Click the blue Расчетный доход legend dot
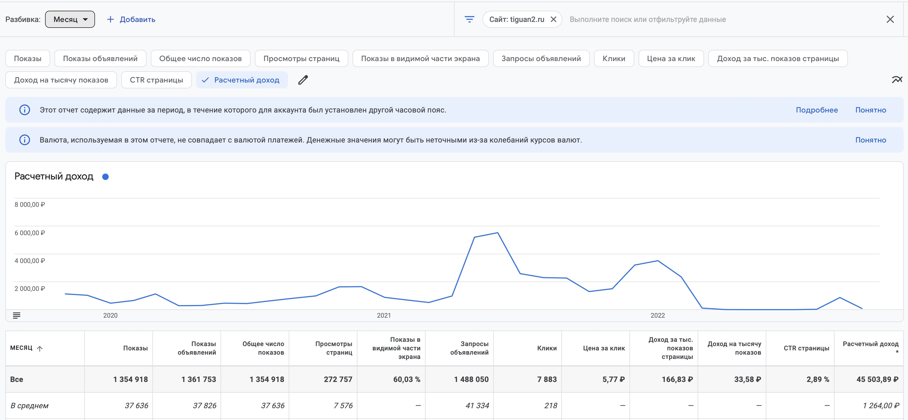Image resolution: width=908 pixels, height=420 pixels. (x=105, y=177)
